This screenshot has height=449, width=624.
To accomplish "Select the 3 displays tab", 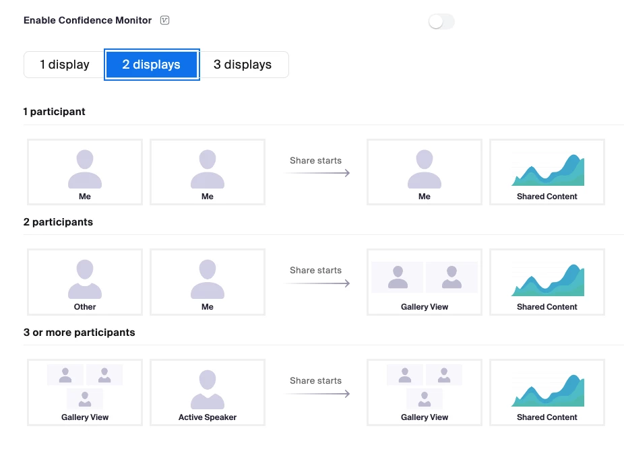I will pos(243,65).
